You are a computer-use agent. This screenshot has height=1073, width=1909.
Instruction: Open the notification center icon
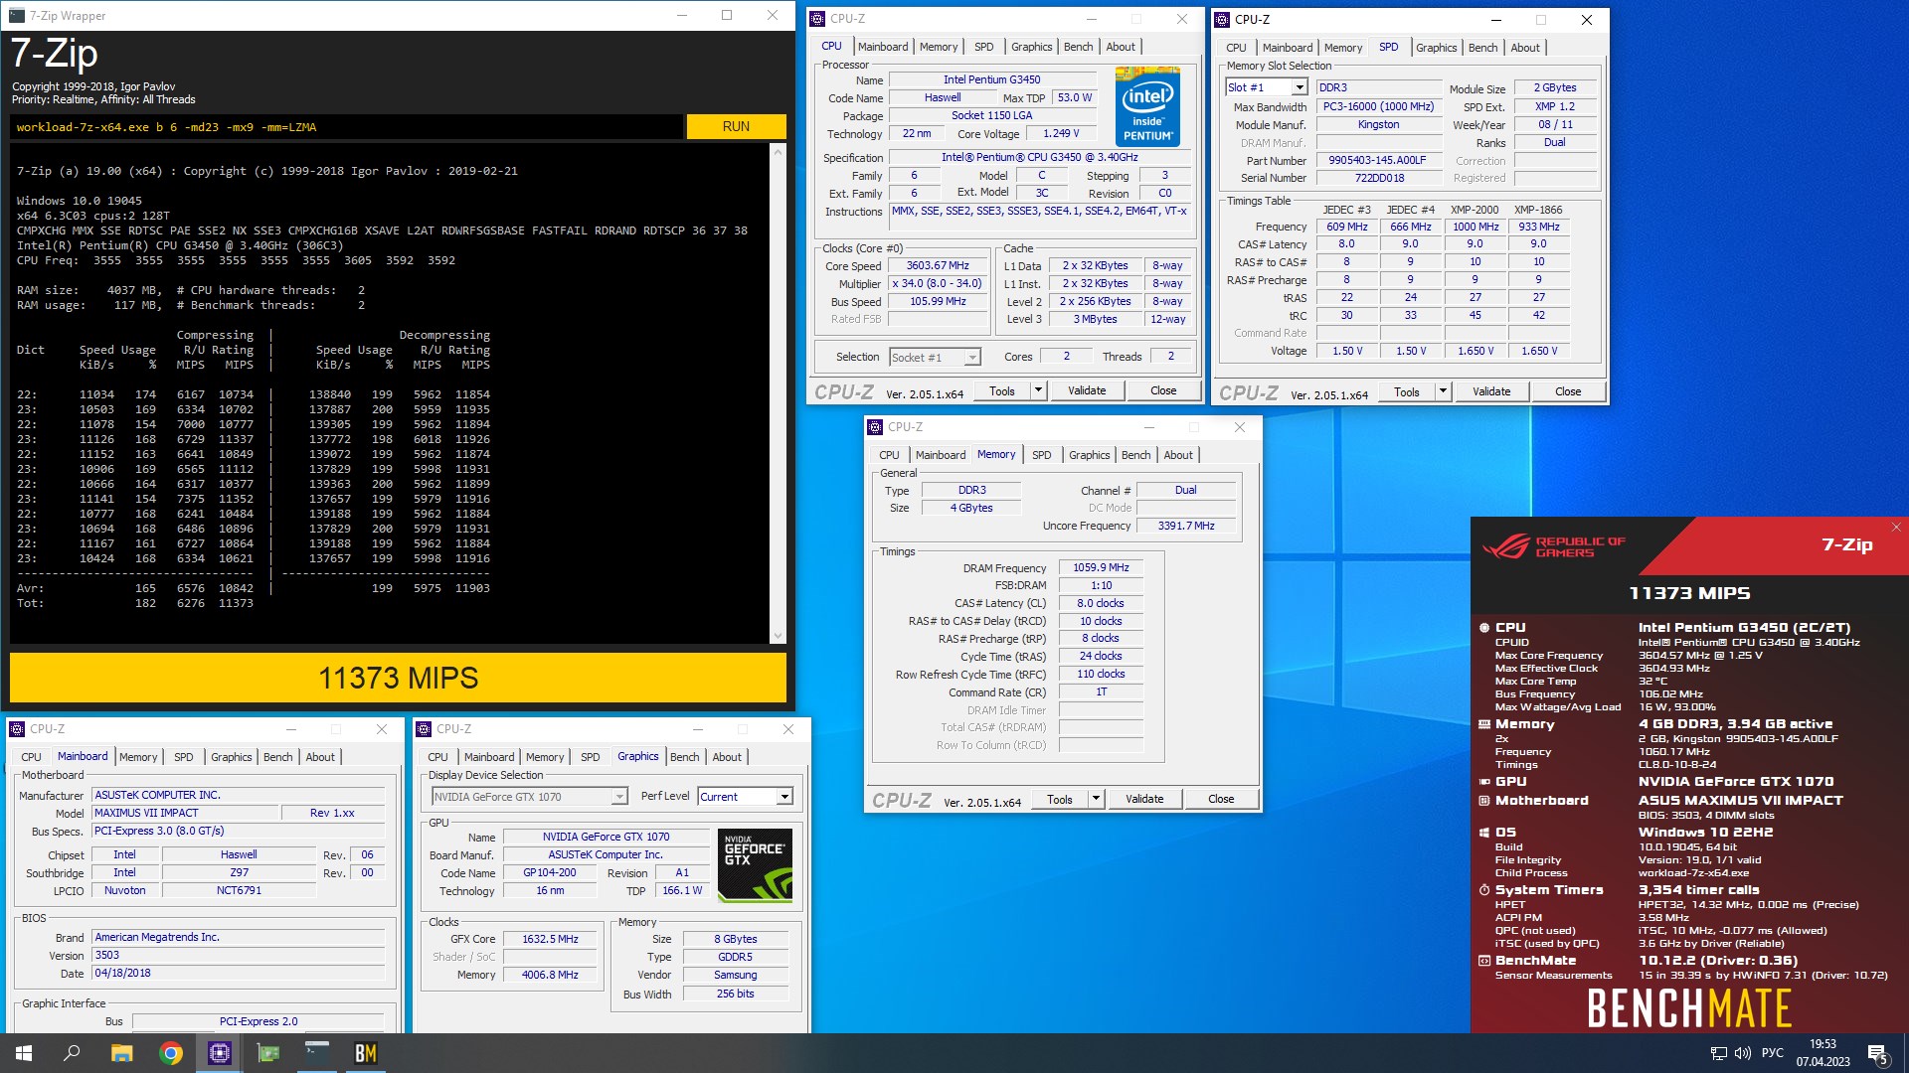[1877, 1053]
